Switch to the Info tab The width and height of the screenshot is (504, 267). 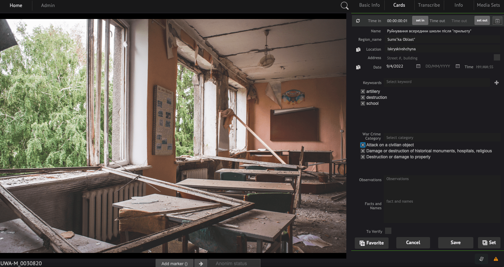point(459,5)
